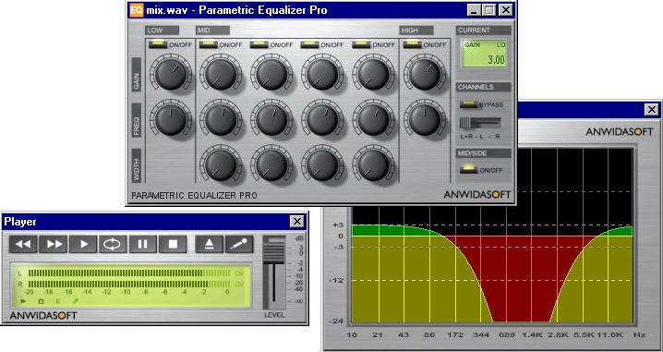Click the Player rewind button
Image resolution: width=663 pixels, height=352 pixels.
coord(23,244)
